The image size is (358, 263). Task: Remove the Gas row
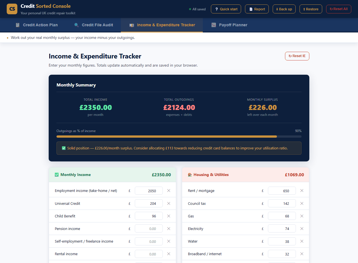pyautogui.click(x=302, y=216)
